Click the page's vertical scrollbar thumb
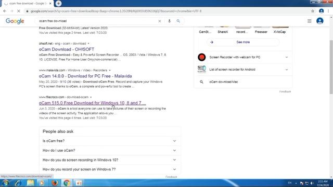This screenshot has height=187, width=333. 331,67
